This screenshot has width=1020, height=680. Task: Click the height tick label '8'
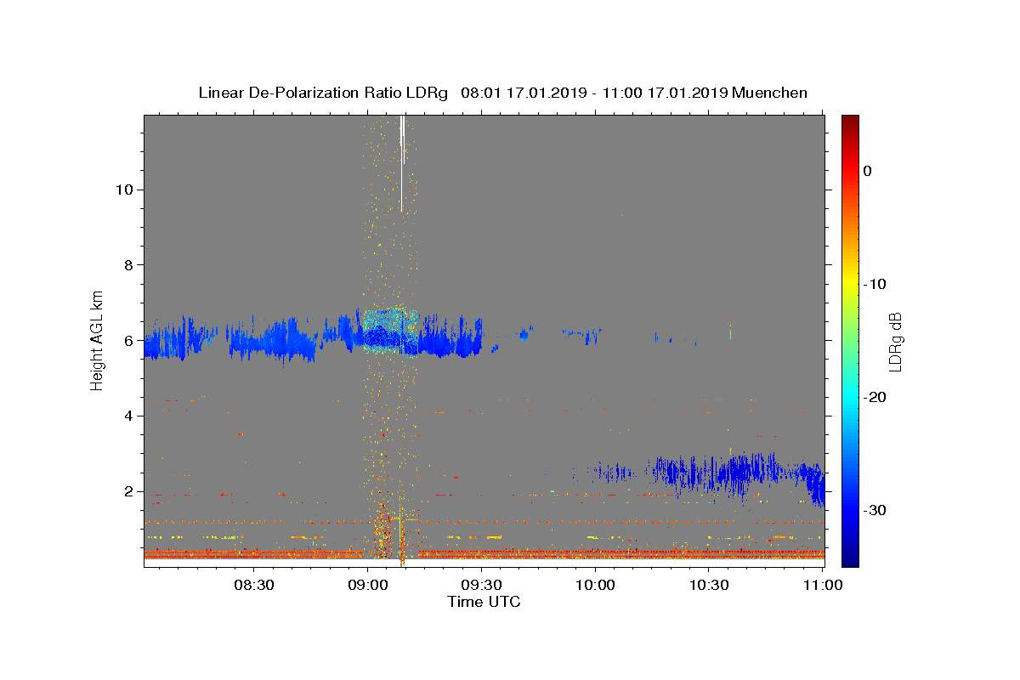127,265
